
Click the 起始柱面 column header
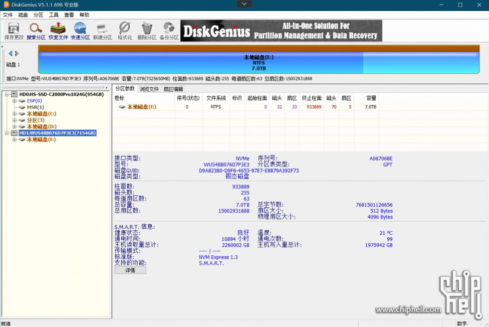[x=257, y=98]
